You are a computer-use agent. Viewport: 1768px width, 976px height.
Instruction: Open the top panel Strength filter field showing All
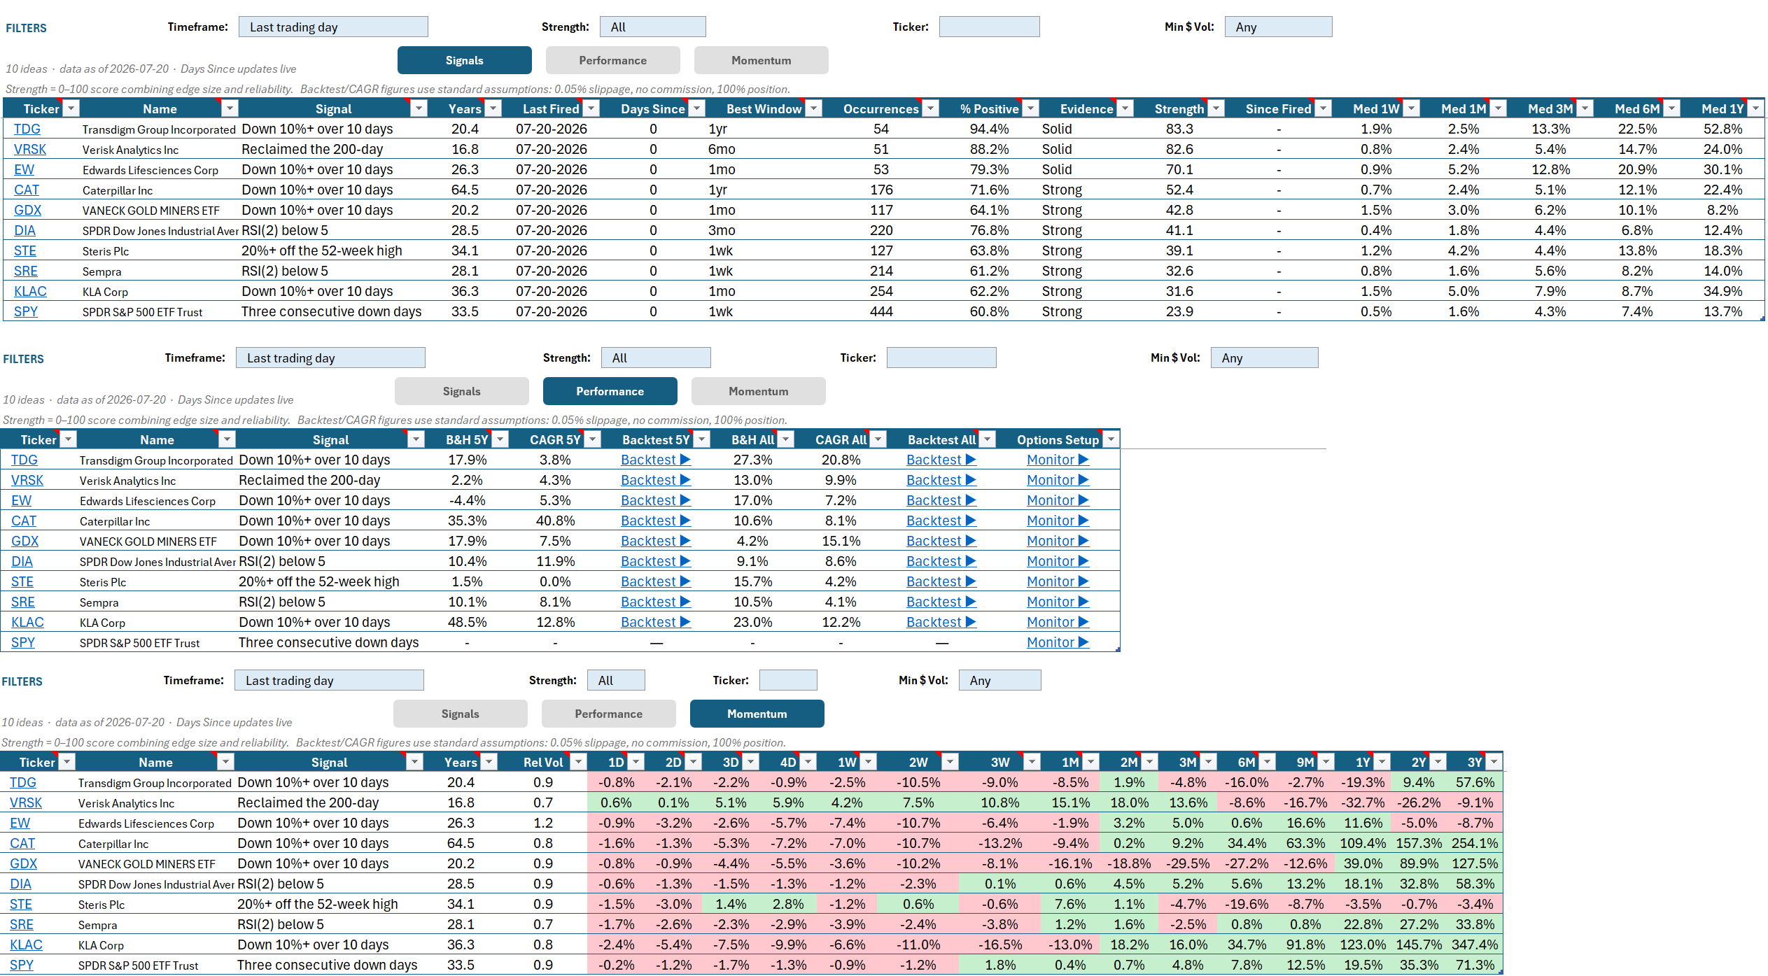pos(653,27)
